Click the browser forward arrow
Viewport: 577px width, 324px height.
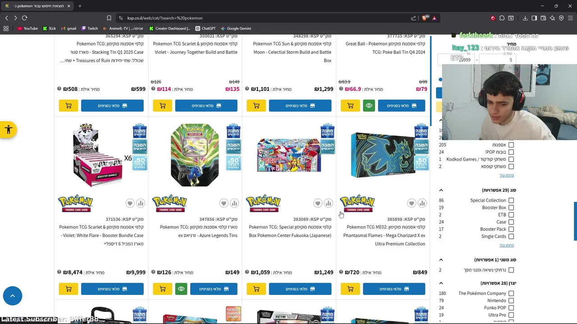click(x=15, y=18)
